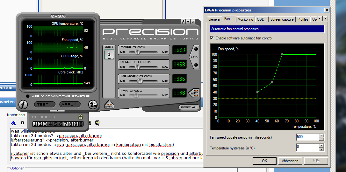Select profile slot 2

pos(40,124)
